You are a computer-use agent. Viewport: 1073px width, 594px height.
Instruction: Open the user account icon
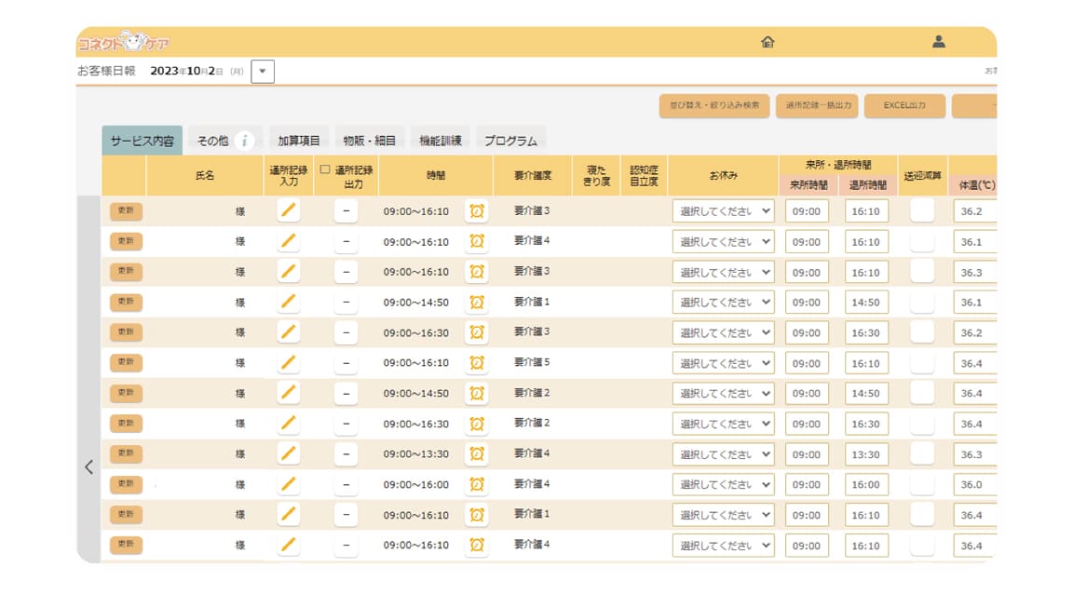[939, 42]
